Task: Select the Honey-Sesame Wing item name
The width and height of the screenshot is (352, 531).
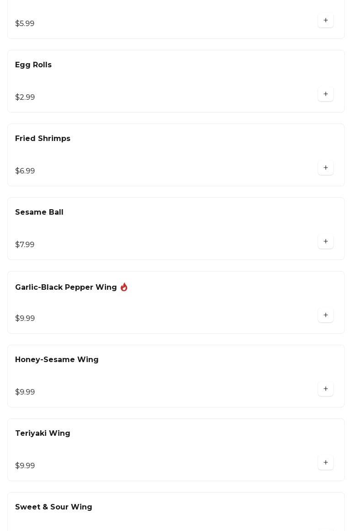Action: [57, 359]
